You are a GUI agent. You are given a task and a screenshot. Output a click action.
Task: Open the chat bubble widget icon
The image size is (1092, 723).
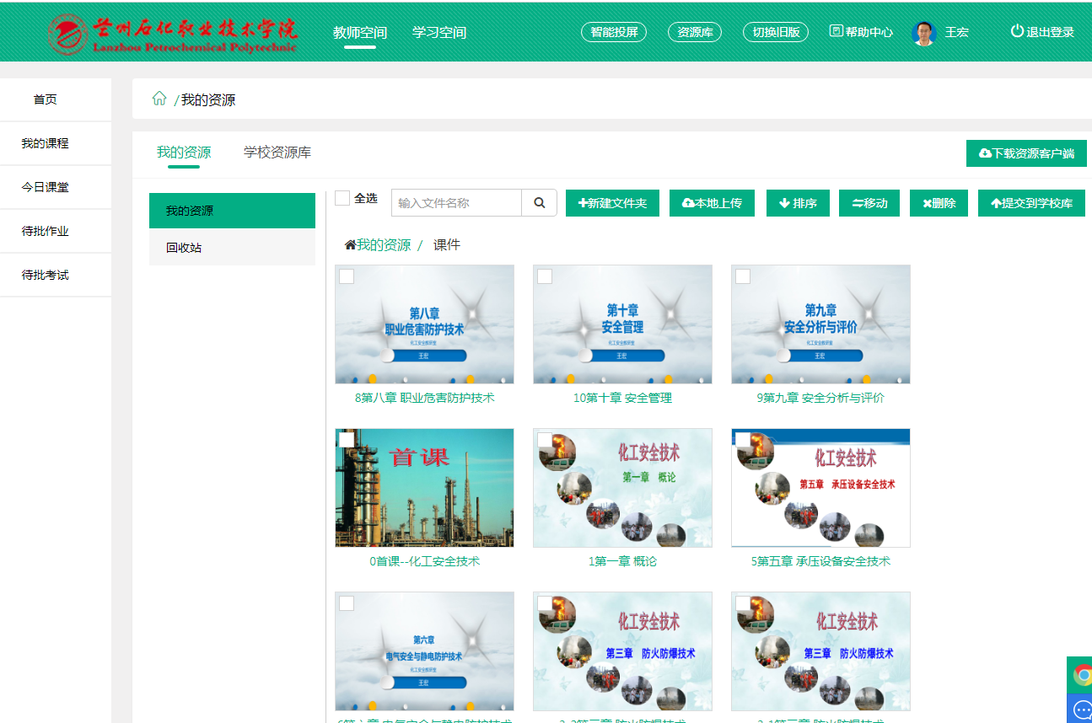1082,710
